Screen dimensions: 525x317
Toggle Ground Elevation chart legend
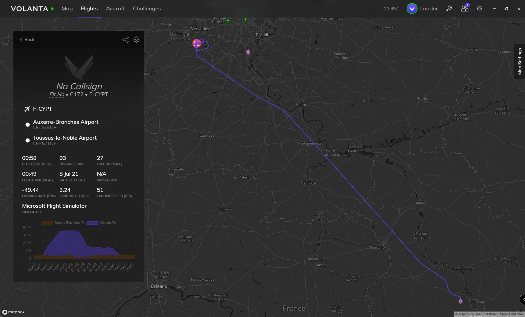[63, 223]
